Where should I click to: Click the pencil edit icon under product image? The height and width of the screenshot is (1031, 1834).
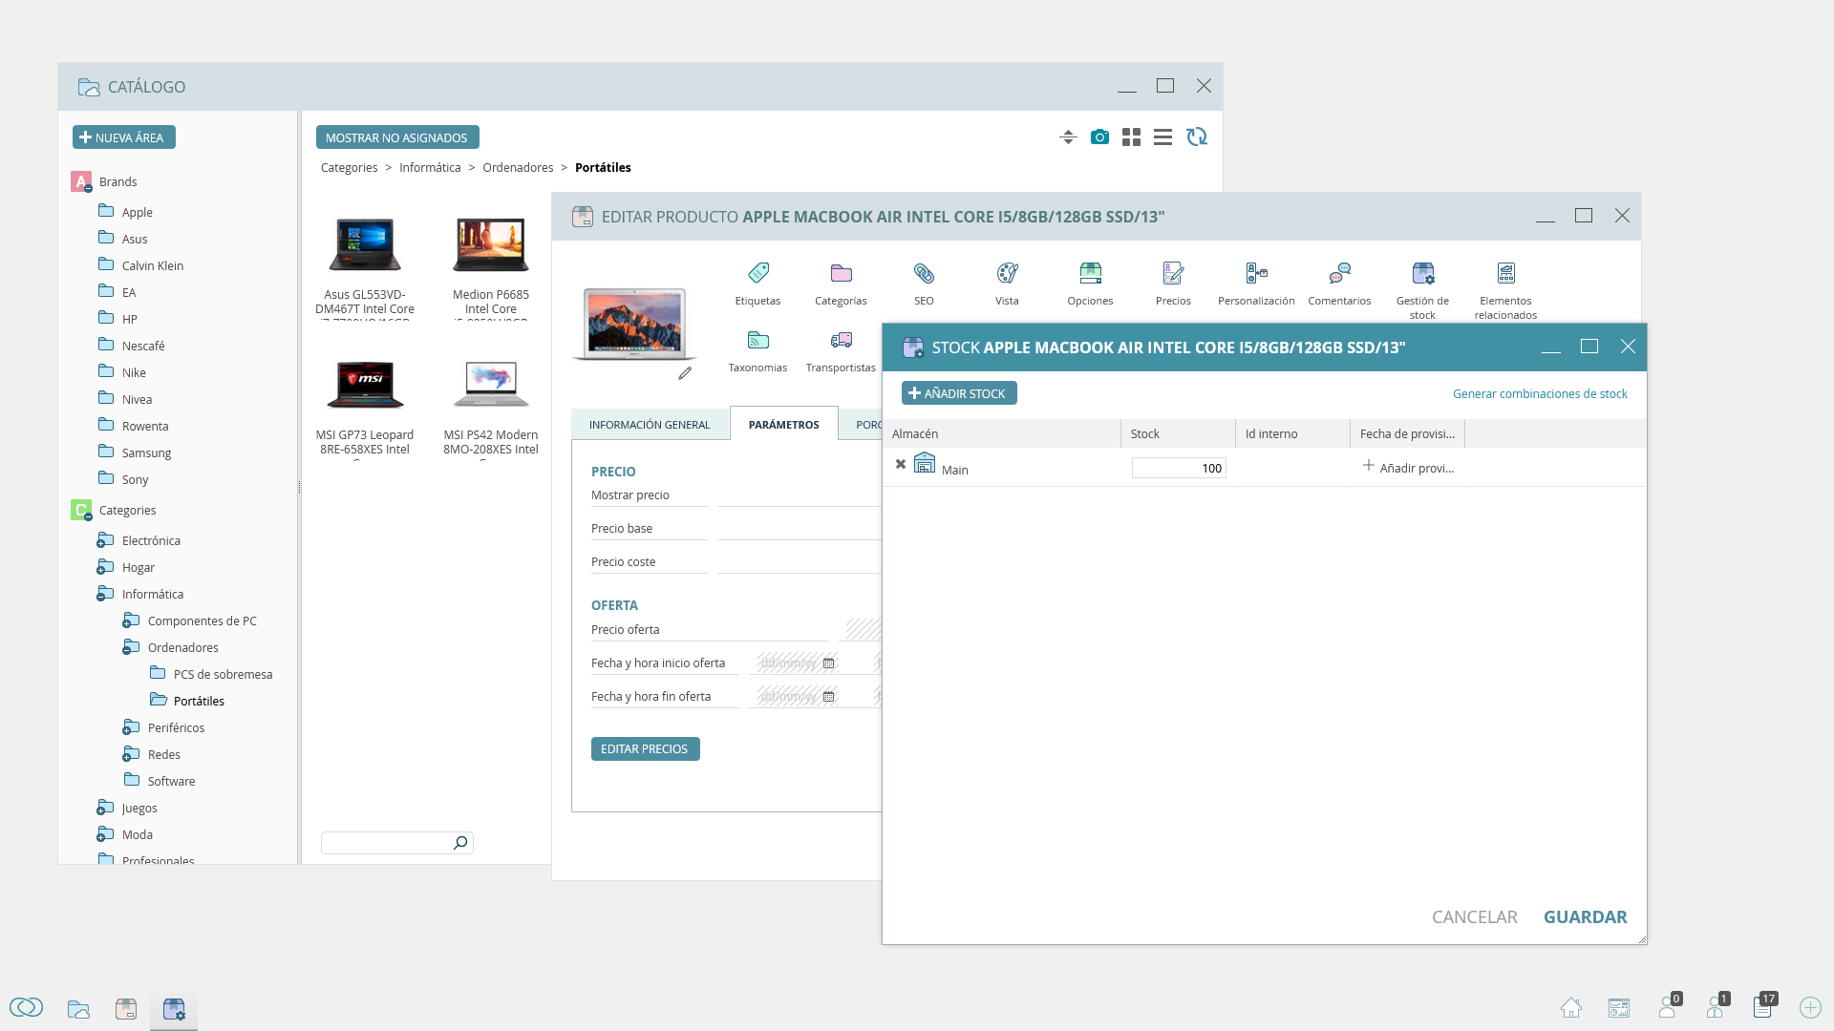[x=685, y=373]
